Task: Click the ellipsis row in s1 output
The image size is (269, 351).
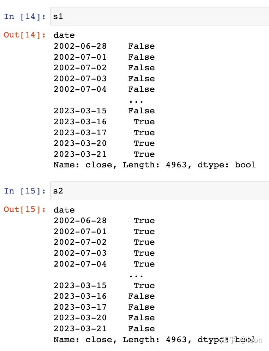Action: click(136, 101)
